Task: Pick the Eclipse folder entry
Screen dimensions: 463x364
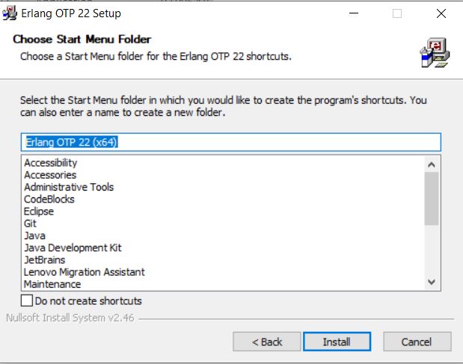Action: pyautogui.click(x=39, y=212)
